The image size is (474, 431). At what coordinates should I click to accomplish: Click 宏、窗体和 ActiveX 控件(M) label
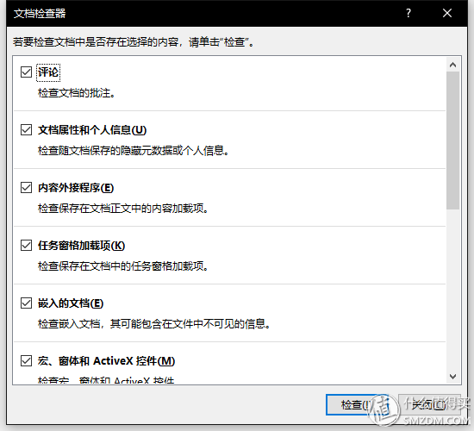[x=106, y=361]
